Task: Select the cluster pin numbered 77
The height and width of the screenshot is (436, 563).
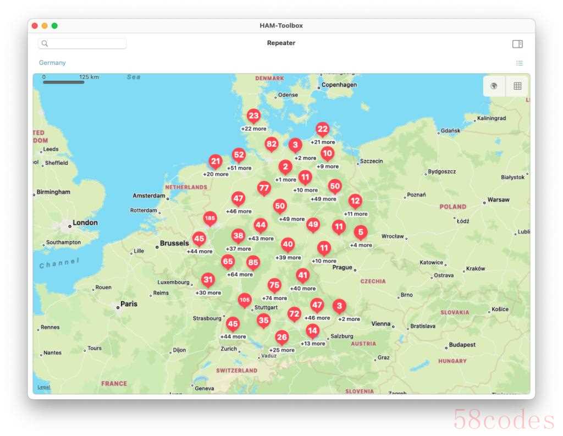Action: 264,188
